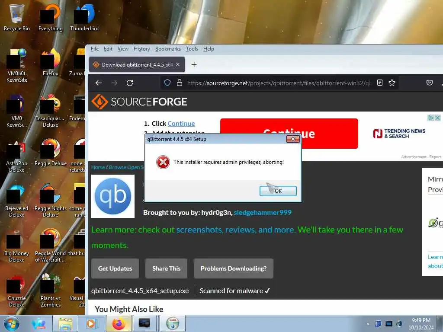Click the 9:49 PM taskbar clock
Screen dimensions: 443x332
coord(421,324)
